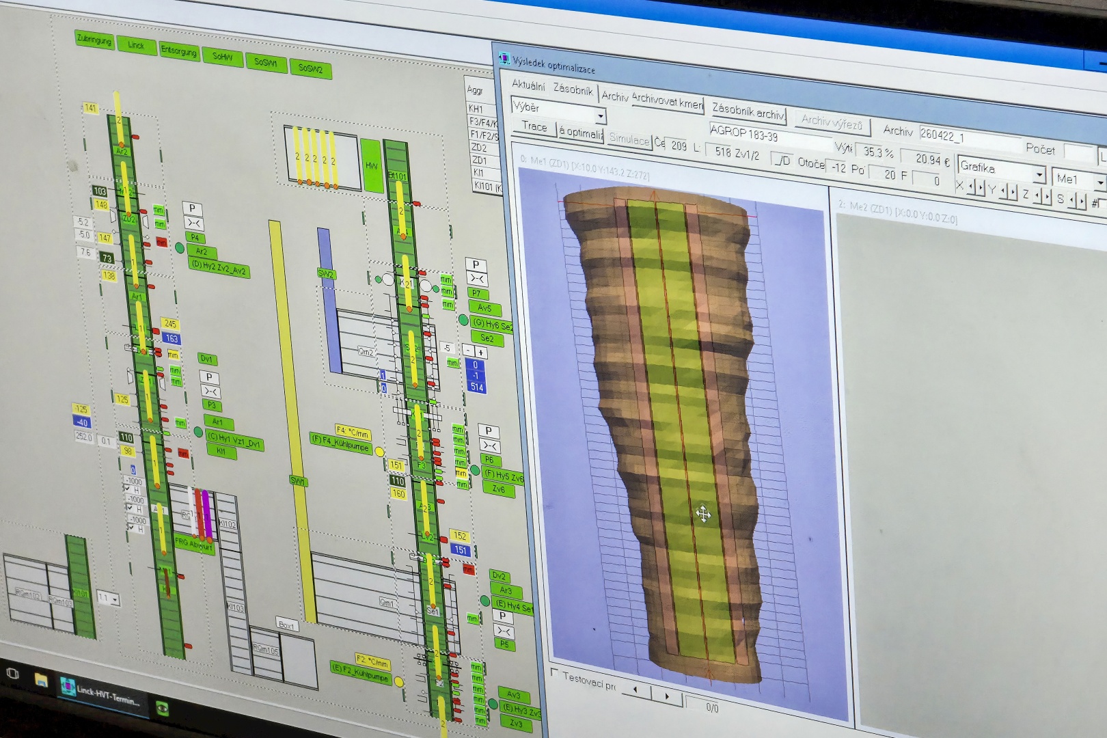
Task: Click the >-< clamp symbol above P7
Action: 476,279
